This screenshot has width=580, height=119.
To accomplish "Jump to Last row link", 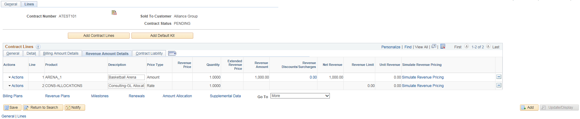I will (x=496, y=47).
